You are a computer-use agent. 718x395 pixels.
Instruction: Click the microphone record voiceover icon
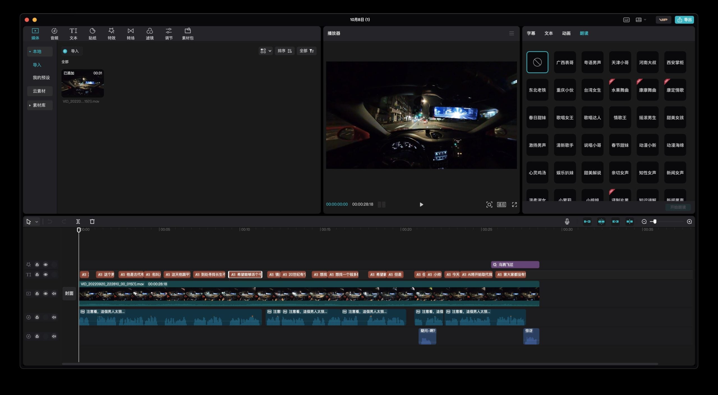click(567, 221)
